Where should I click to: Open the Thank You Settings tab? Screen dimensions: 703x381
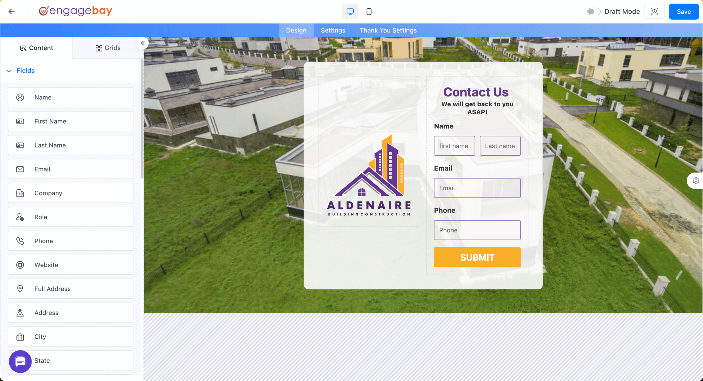coord(388,30)
